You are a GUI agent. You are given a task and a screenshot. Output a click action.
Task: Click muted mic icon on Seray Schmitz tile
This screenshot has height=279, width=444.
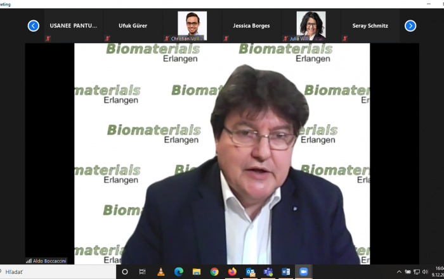tap(345, 39)
